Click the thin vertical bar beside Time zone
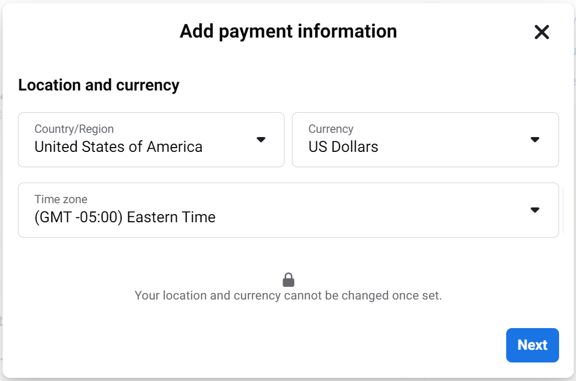 (x=563, y=210)
